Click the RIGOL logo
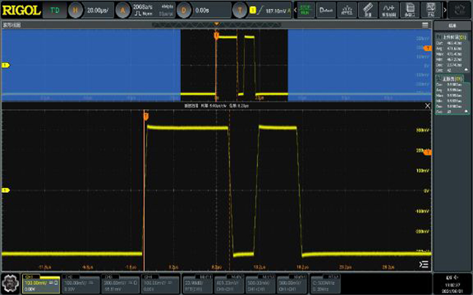Screen dimensions: 473x295 point(21,10)
